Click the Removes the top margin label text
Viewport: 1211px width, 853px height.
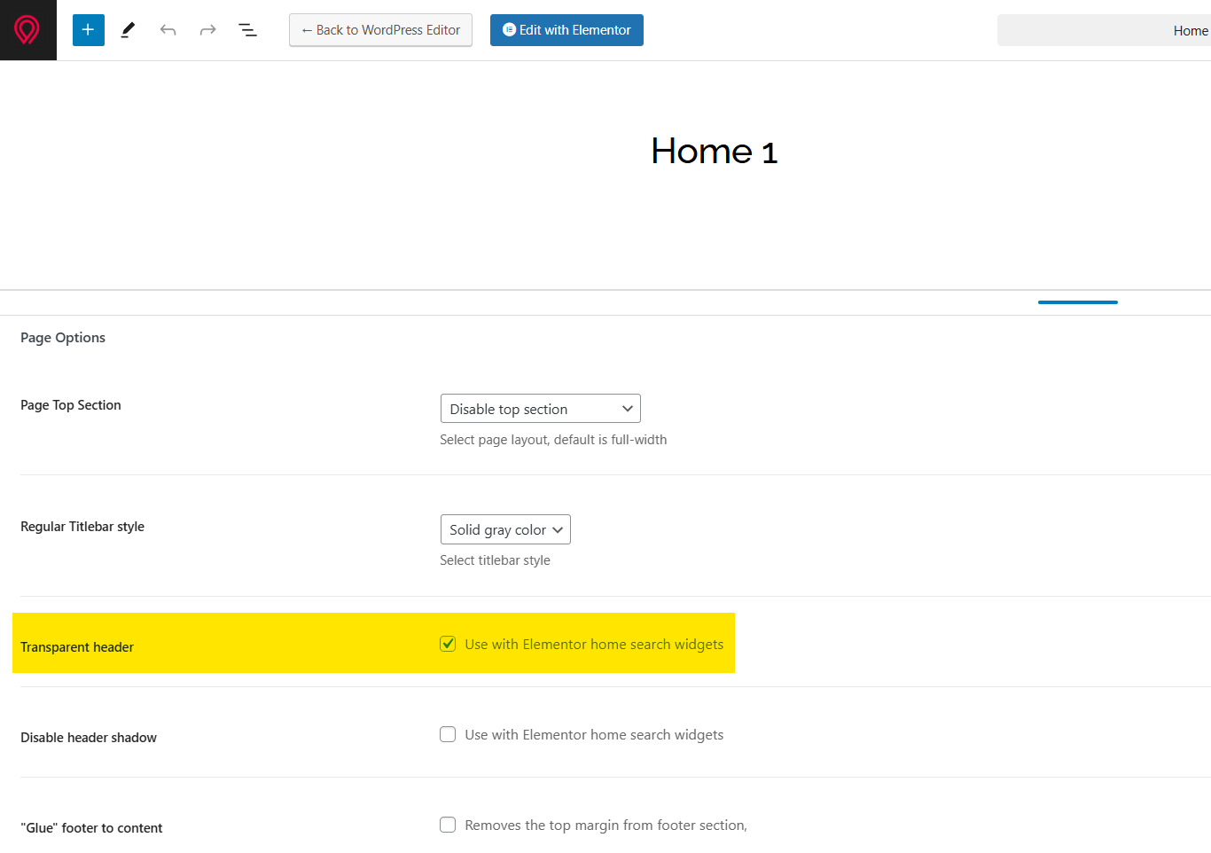pyautogui.click(x=605, y=826)
